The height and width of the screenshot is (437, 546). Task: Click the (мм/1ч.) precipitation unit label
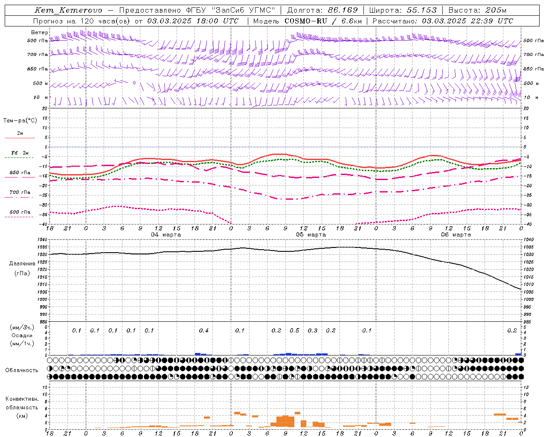[x=22, y=344]
